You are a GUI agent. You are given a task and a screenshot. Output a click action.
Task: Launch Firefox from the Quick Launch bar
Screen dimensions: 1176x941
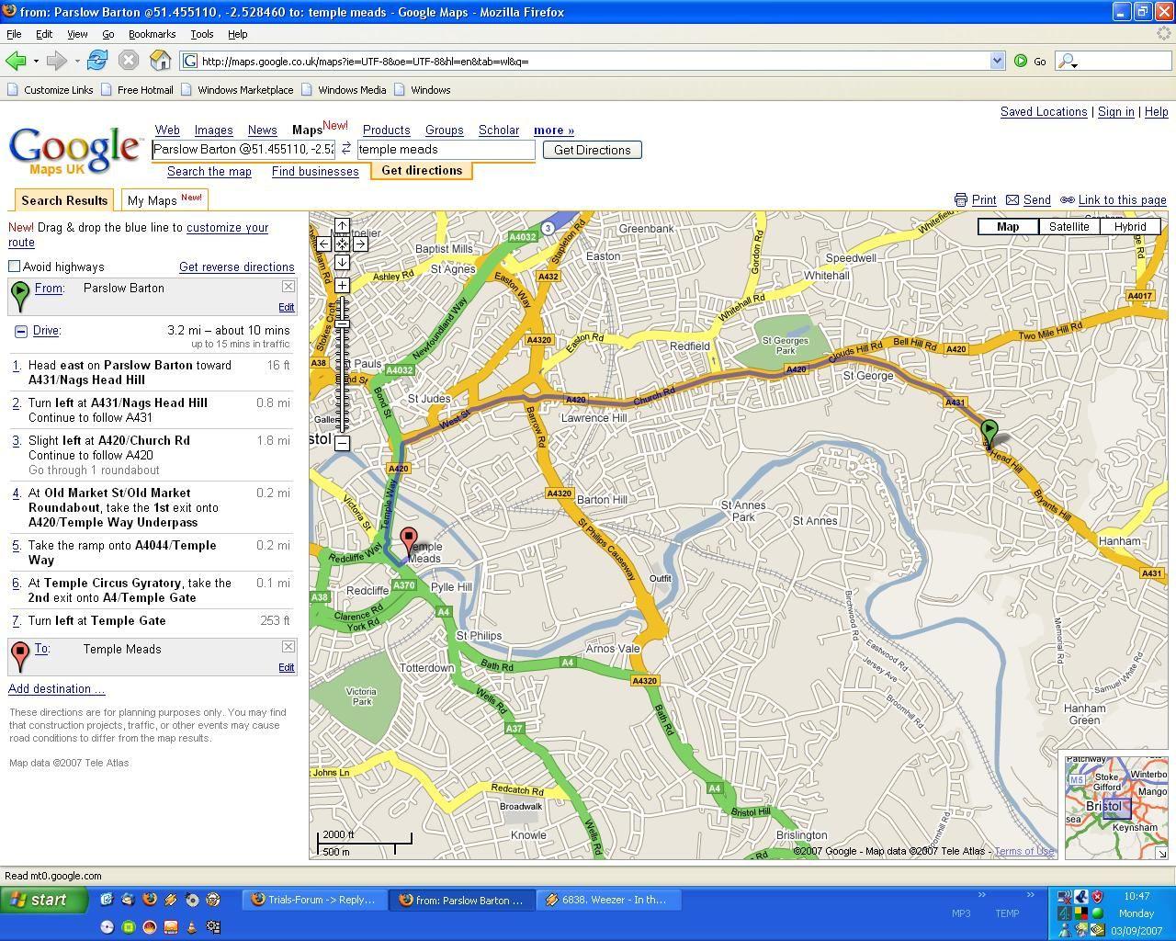click(x=149, y=900)
